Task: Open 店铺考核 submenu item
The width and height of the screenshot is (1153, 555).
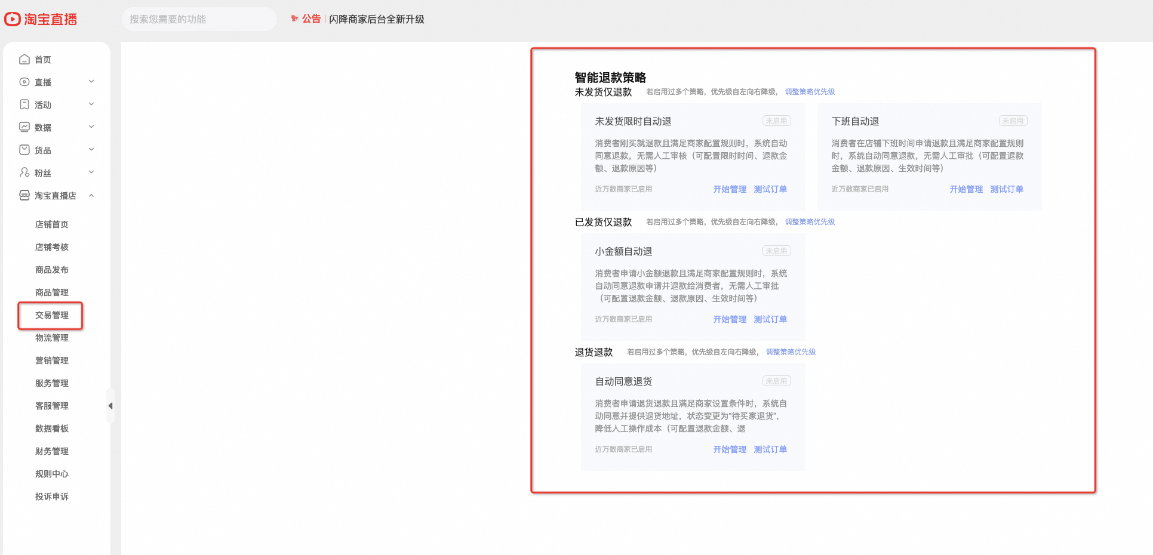Action: point(52,247)
